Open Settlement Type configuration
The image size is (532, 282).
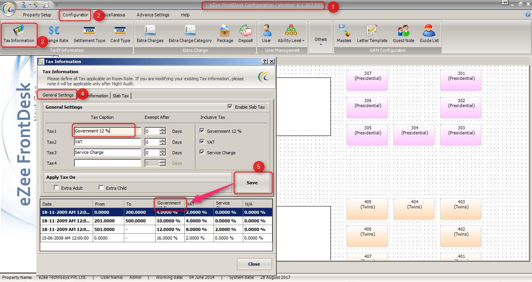click(x=89, y=35)
